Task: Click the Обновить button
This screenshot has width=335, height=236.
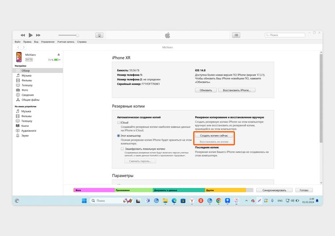Action: click(206, 90)
